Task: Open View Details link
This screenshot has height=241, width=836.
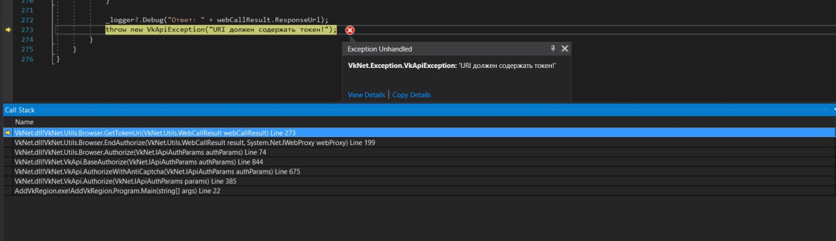Action: point(366,95)
